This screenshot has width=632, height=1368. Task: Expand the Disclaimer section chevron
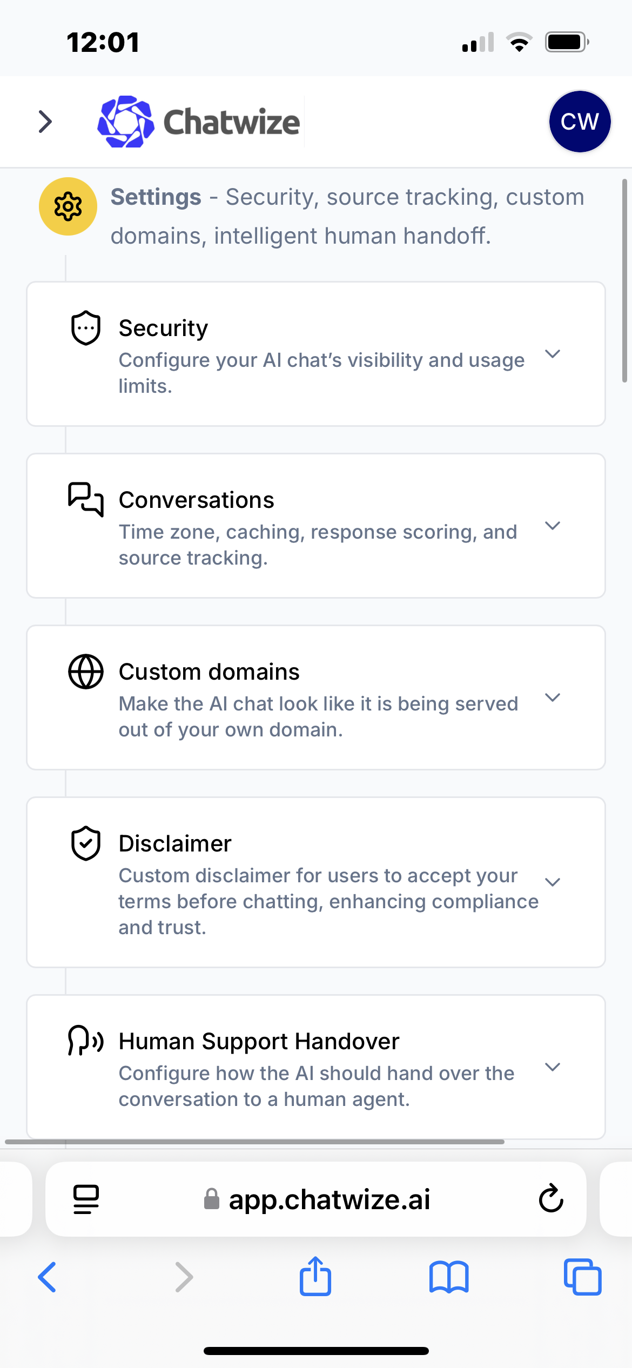[x=553, y=882]
